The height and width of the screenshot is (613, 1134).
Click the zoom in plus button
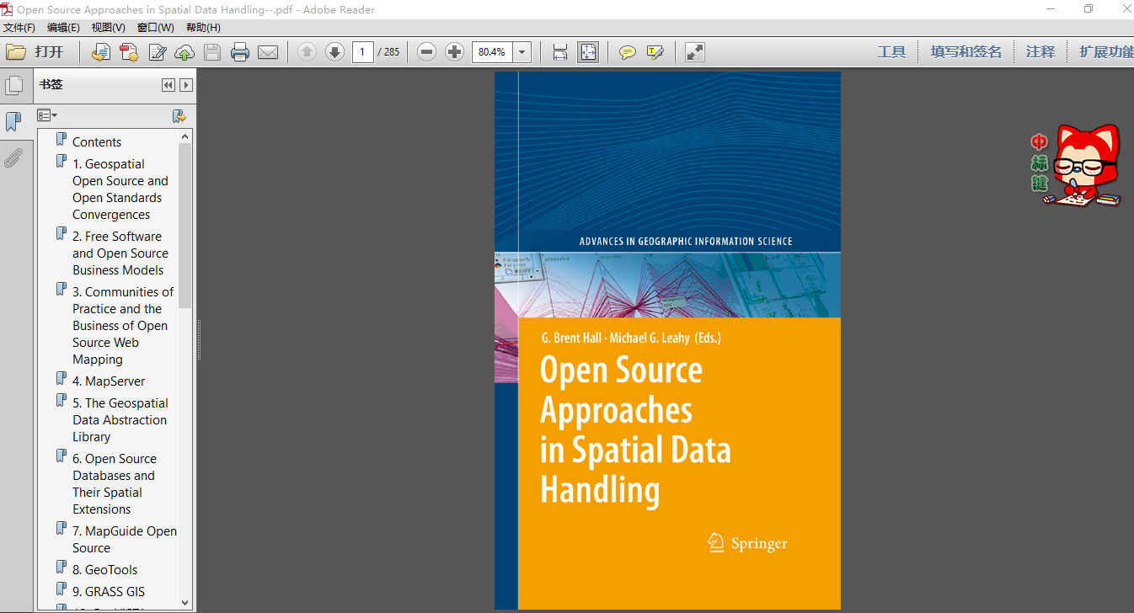pyautogui.click(x=454, y=52)
